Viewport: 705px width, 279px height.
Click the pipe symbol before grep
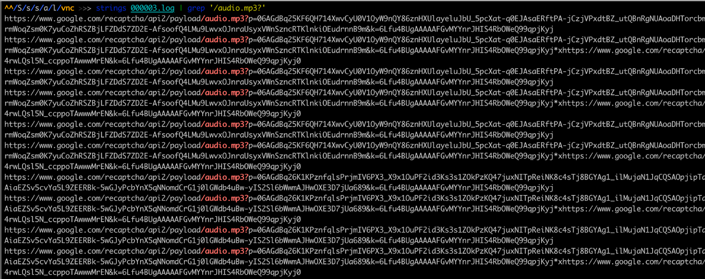(x=181, y=8)
